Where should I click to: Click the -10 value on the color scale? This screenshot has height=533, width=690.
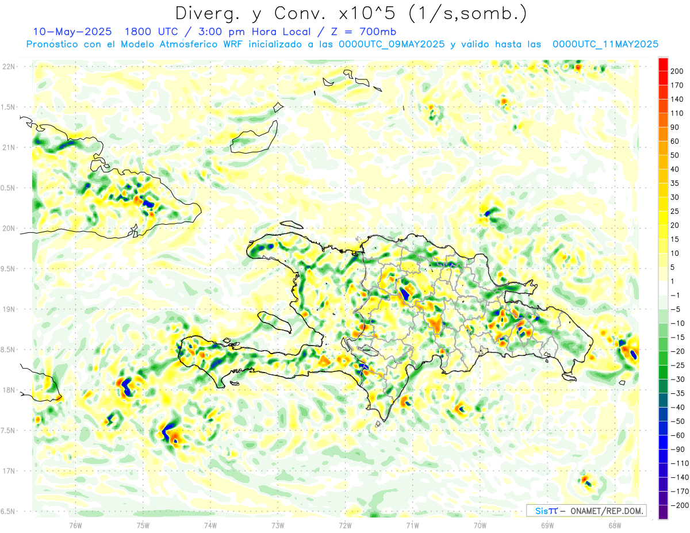pos(677,323)
